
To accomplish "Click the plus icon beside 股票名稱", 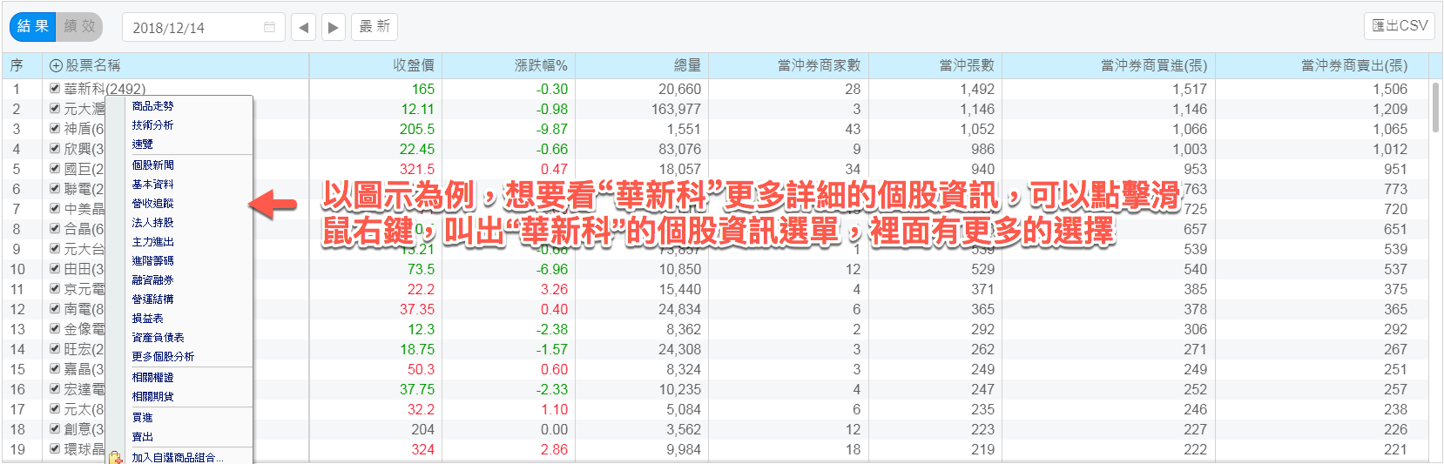I will pyautogui.click(x=56, y=66).
